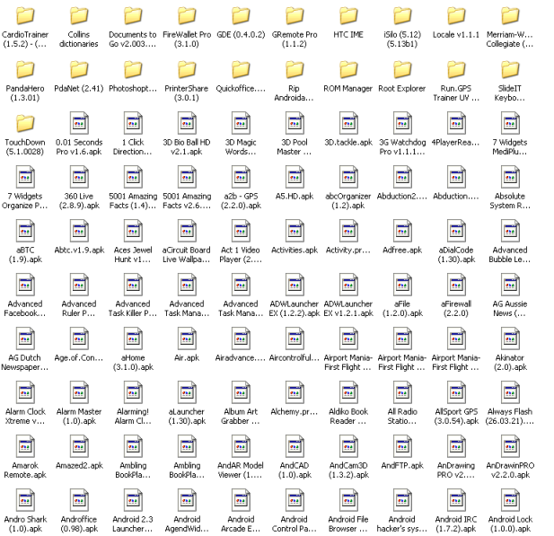
Task: Click the 'Abtc.v1.9.apk' file name
Action: tap(79, 250)
